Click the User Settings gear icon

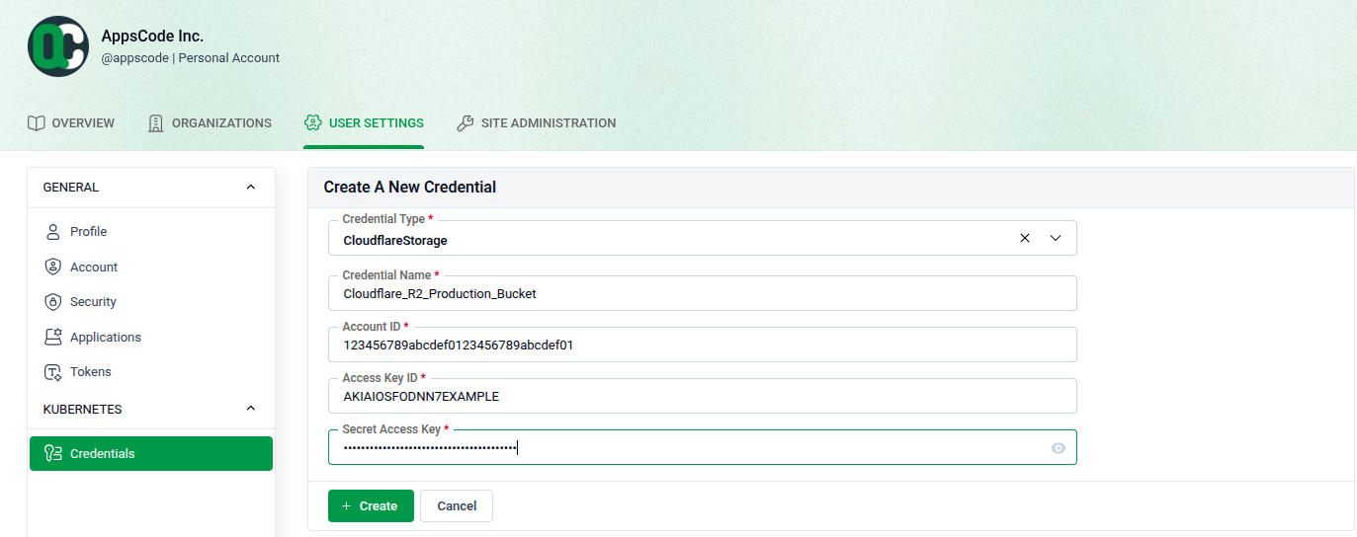pyautogui.click(x=312, y=123)
